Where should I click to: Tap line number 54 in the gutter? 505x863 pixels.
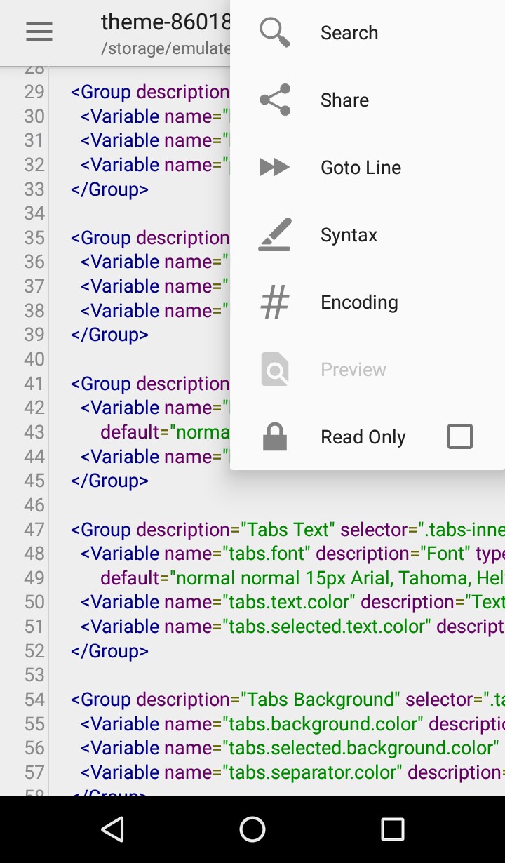point(34,700)
